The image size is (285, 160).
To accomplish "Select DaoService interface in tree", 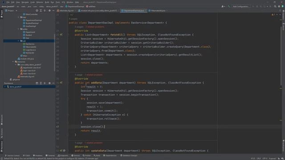I will (x=28, y=44).
